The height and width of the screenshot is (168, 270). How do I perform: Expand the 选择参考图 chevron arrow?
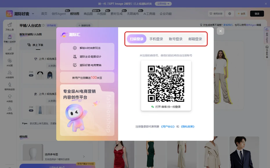(x=84, y=156)
